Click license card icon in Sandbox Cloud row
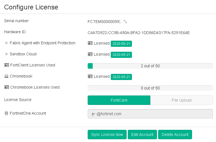Image resolution: width=216 pixels, height=142 pixels. coord(90,54)
